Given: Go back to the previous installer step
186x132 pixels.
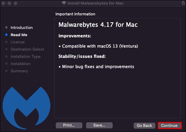Looking at the screenshot, I should click(x=144, y=125).
